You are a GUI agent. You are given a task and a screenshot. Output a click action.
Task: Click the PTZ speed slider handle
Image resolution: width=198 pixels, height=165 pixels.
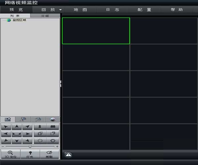(30, 146)
